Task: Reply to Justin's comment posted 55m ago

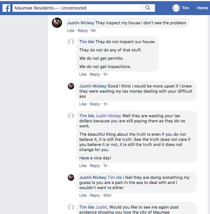Action: coord(95,195)
